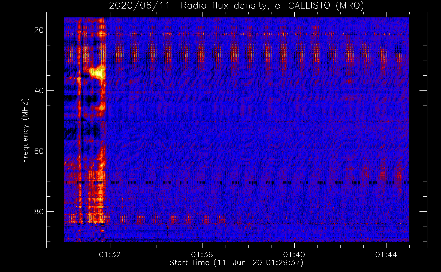Click the 01:36 time tick label
441x272 pixels.
coord(202,255)
